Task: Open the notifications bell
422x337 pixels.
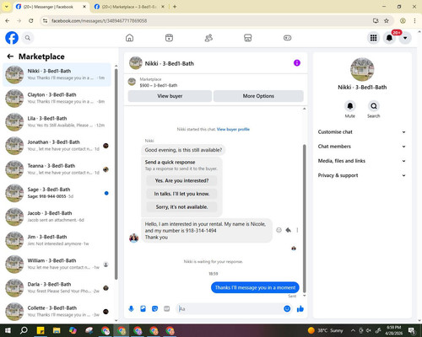Action: (389, 38)
